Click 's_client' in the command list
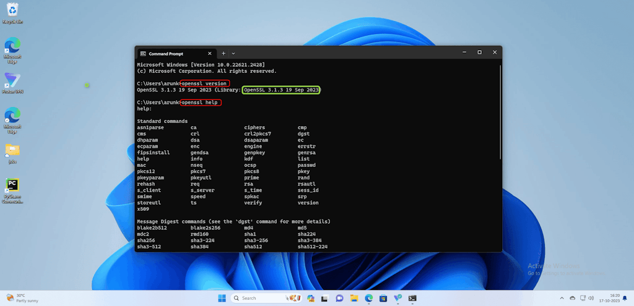 [x=149, y=190]
